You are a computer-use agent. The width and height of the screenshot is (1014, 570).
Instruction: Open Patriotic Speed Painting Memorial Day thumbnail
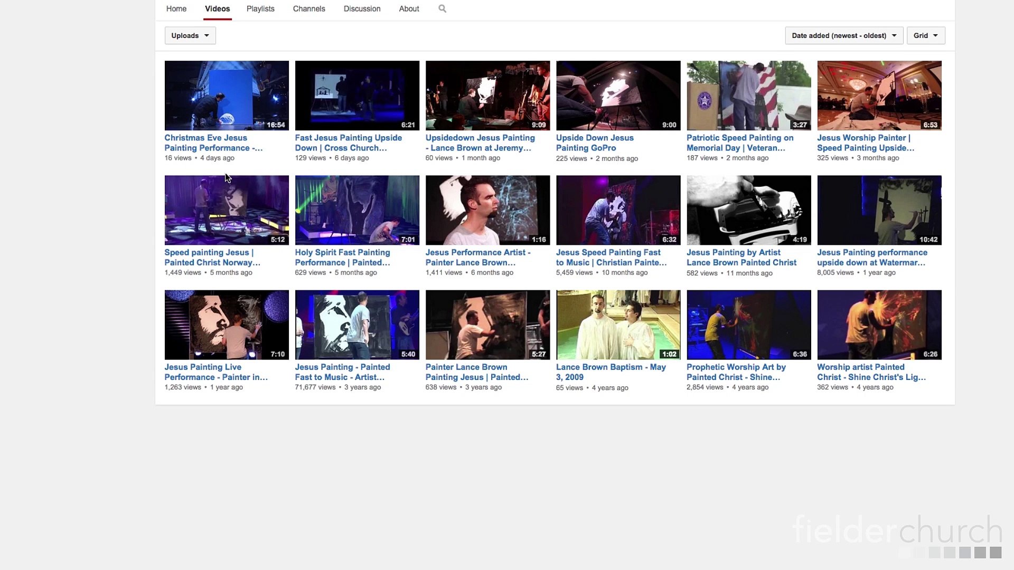pyautogui.click(x=748, y=96)
